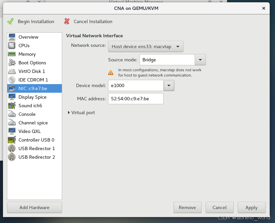Image resolution: width=275 pixels, height=223 pixels.
Task: Open the Sound ich6 entry
Action: (x=35, y=106)
